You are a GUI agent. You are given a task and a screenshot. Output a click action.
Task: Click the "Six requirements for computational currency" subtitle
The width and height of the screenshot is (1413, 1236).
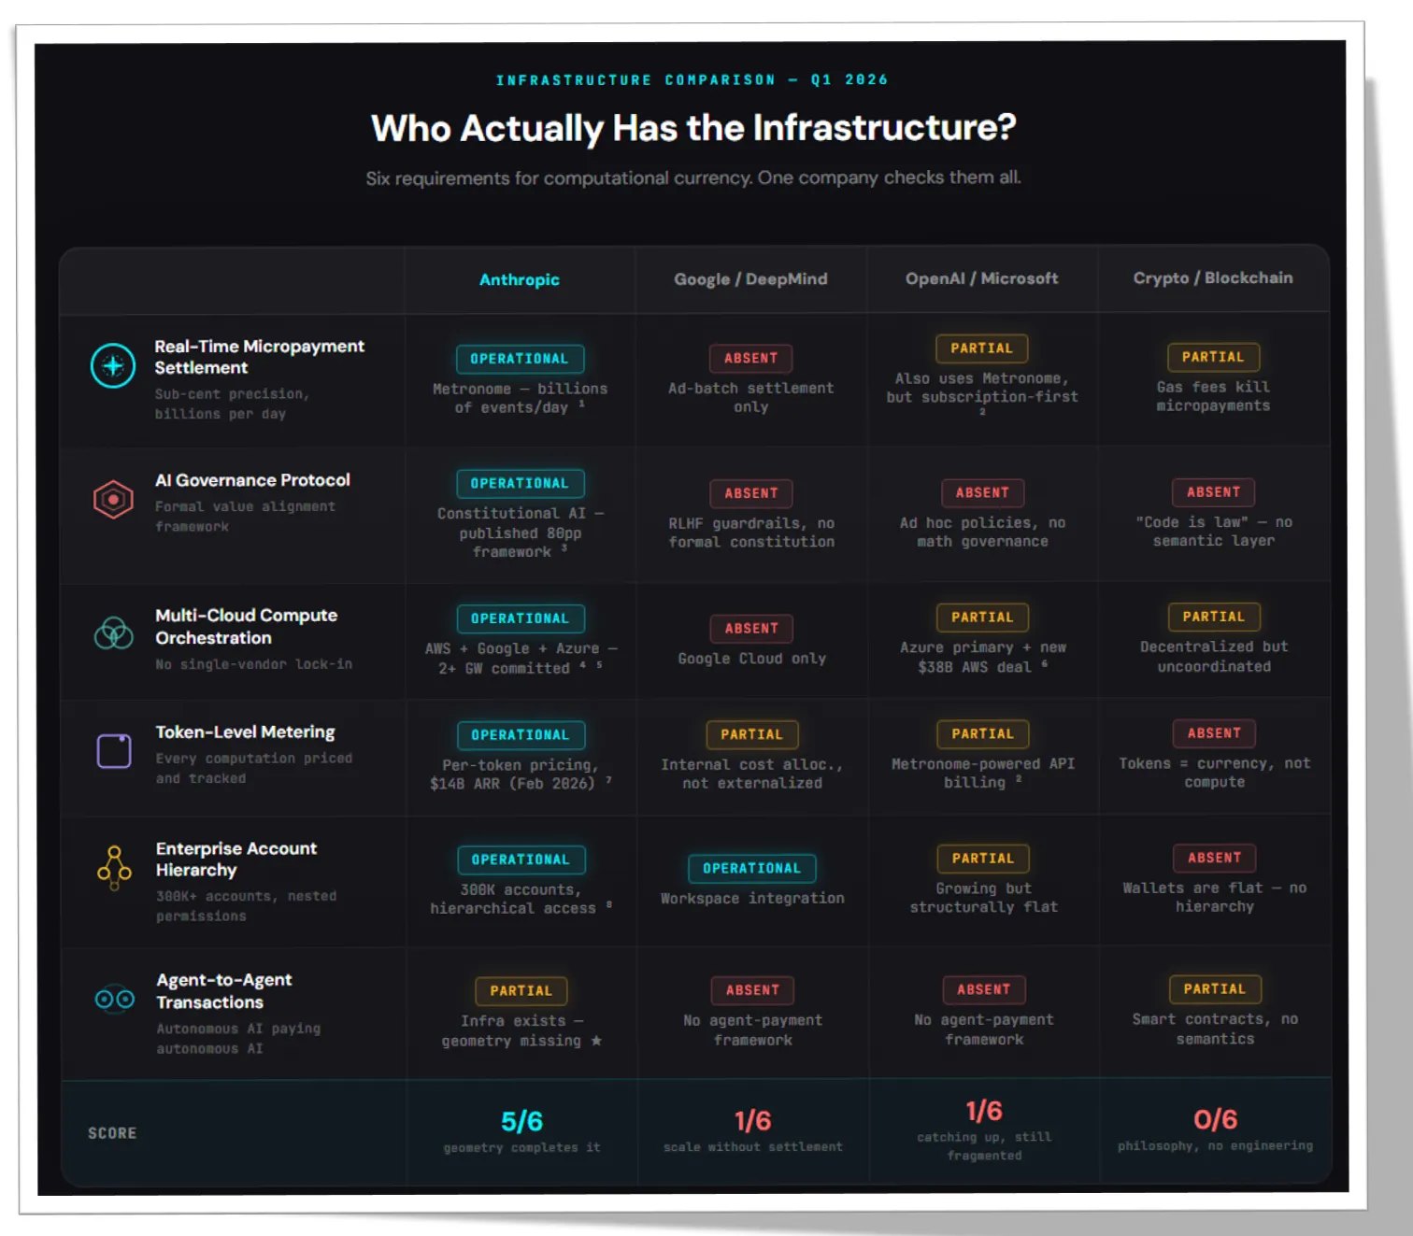tap(693, 178)
